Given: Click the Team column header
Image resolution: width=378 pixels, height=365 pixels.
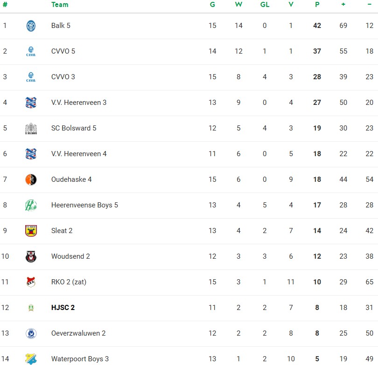Looking at the screenshot, I should (x=60, y=5).
